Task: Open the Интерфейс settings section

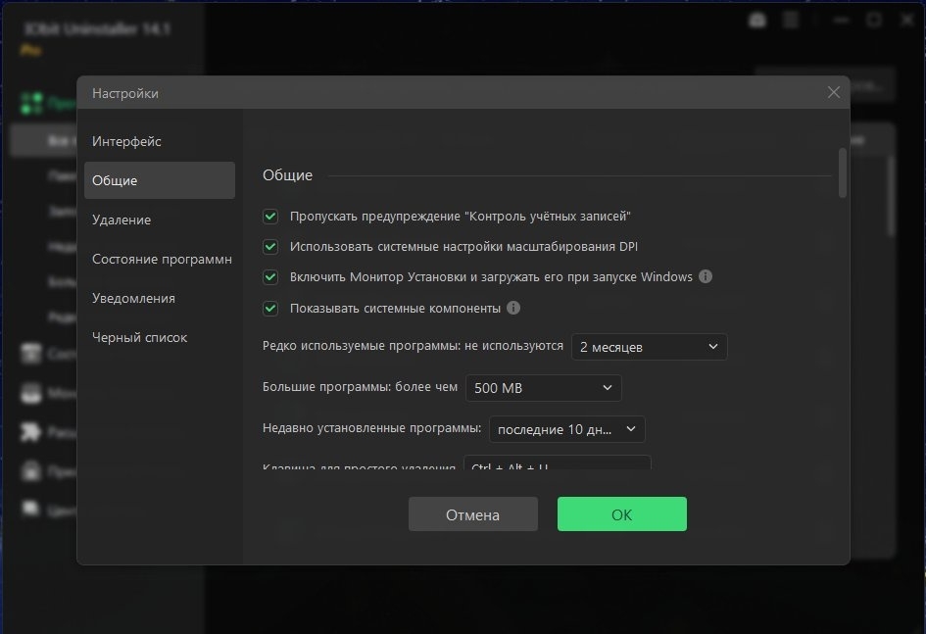Action: 160,142
